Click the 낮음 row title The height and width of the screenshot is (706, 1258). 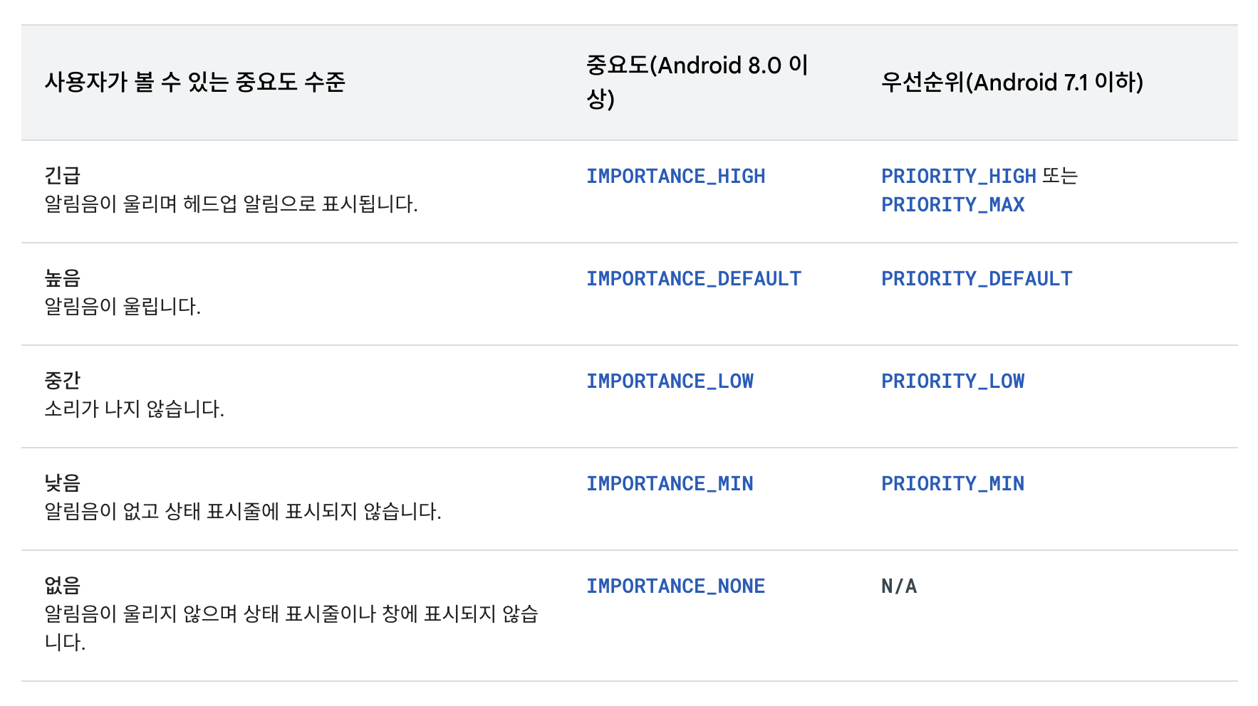tap(63, 483)
